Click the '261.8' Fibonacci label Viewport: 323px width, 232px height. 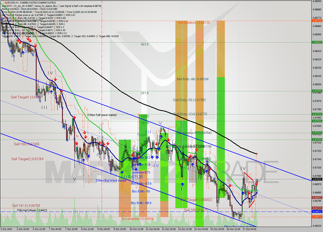click(145, 93)
